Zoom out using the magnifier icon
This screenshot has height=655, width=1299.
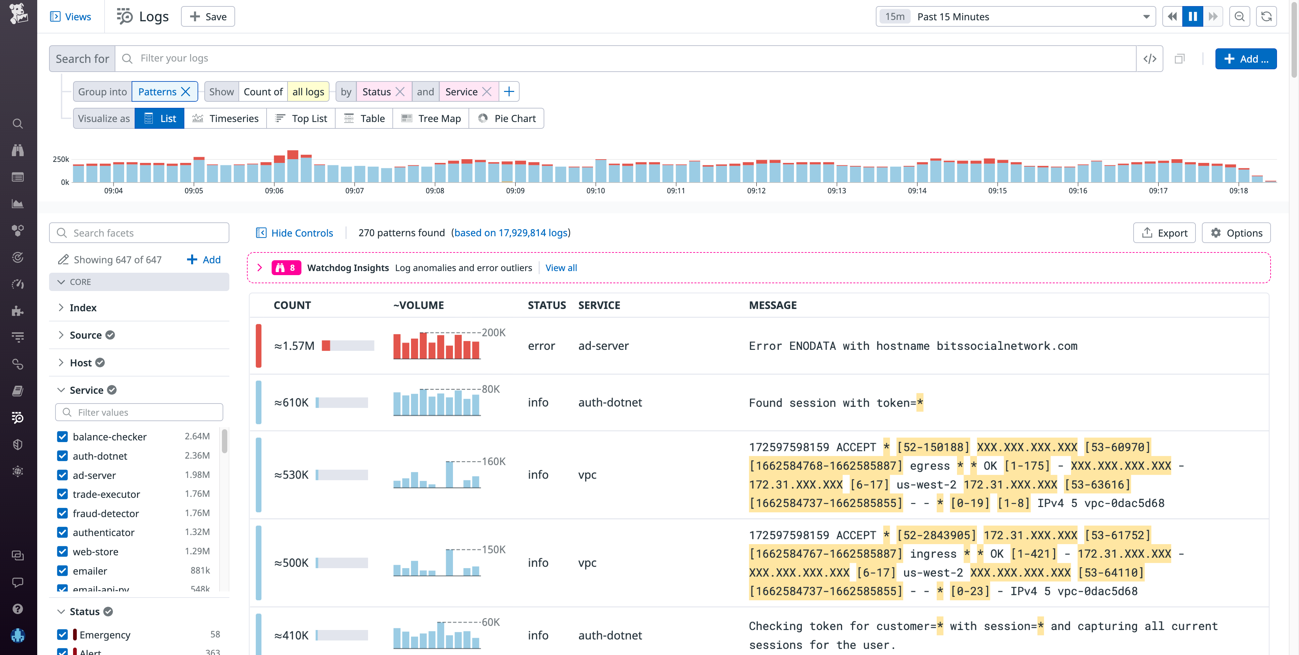pos(1239,16)
